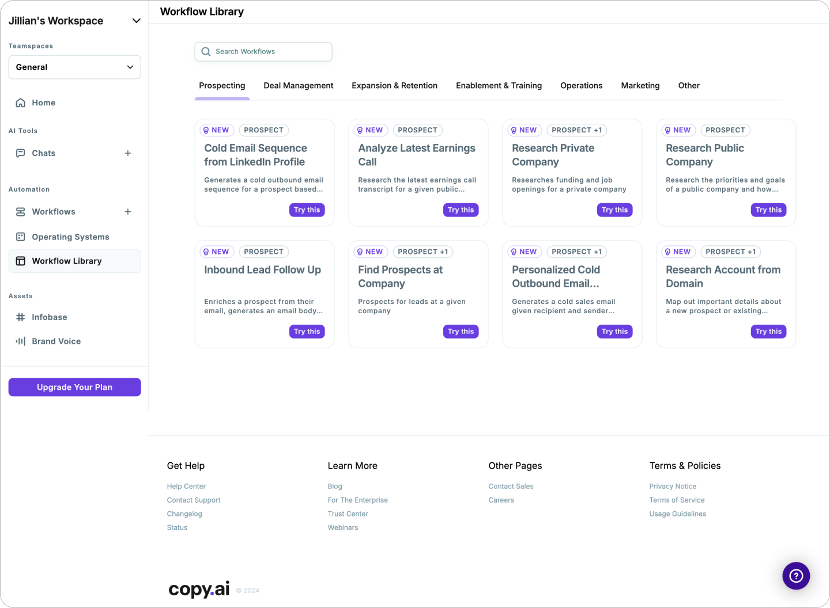
Task: Open the General teamspace dropdown
Action: coord(75,67)
